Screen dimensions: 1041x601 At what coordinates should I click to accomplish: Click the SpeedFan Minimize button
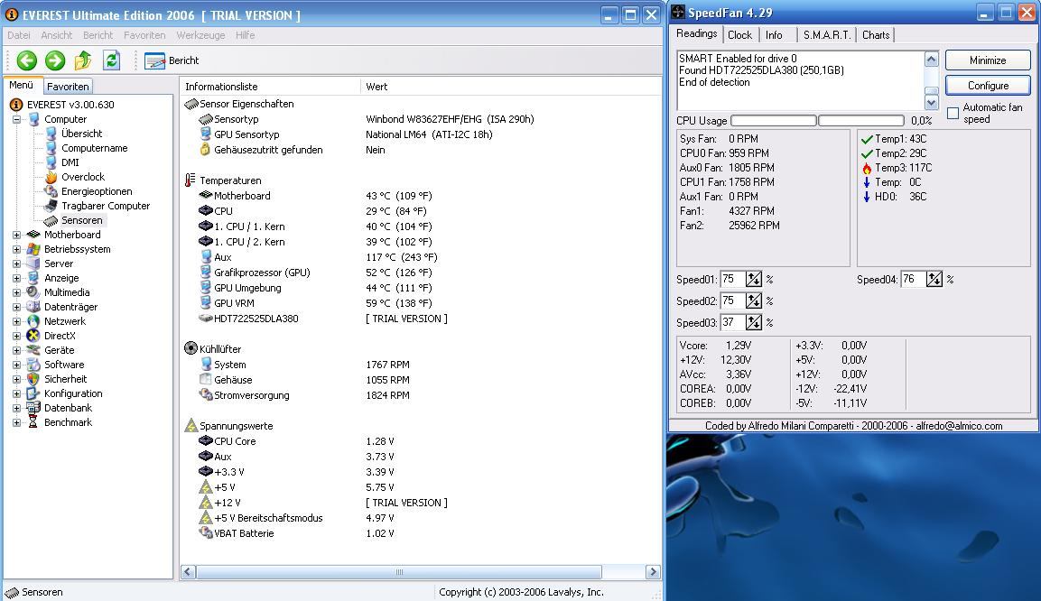point(988,60)
